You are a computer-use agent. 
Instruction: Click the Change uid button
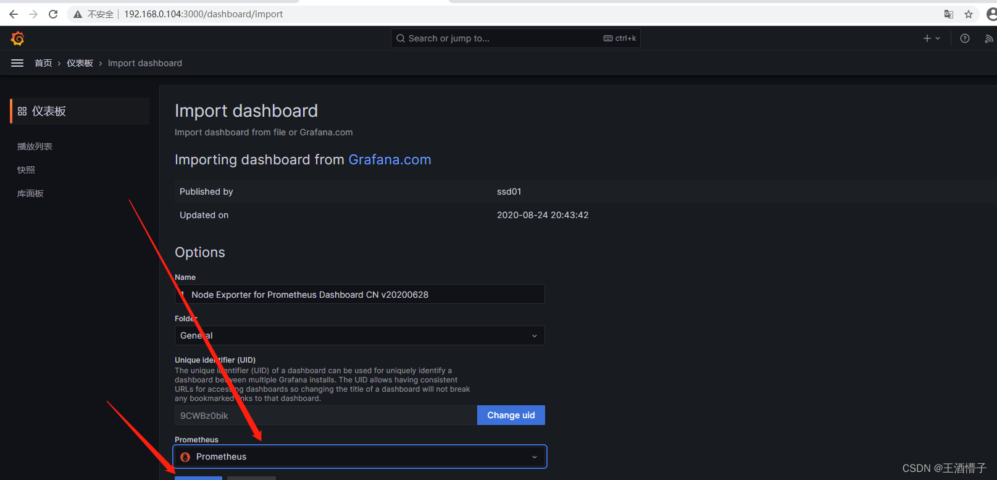[511, 415]
